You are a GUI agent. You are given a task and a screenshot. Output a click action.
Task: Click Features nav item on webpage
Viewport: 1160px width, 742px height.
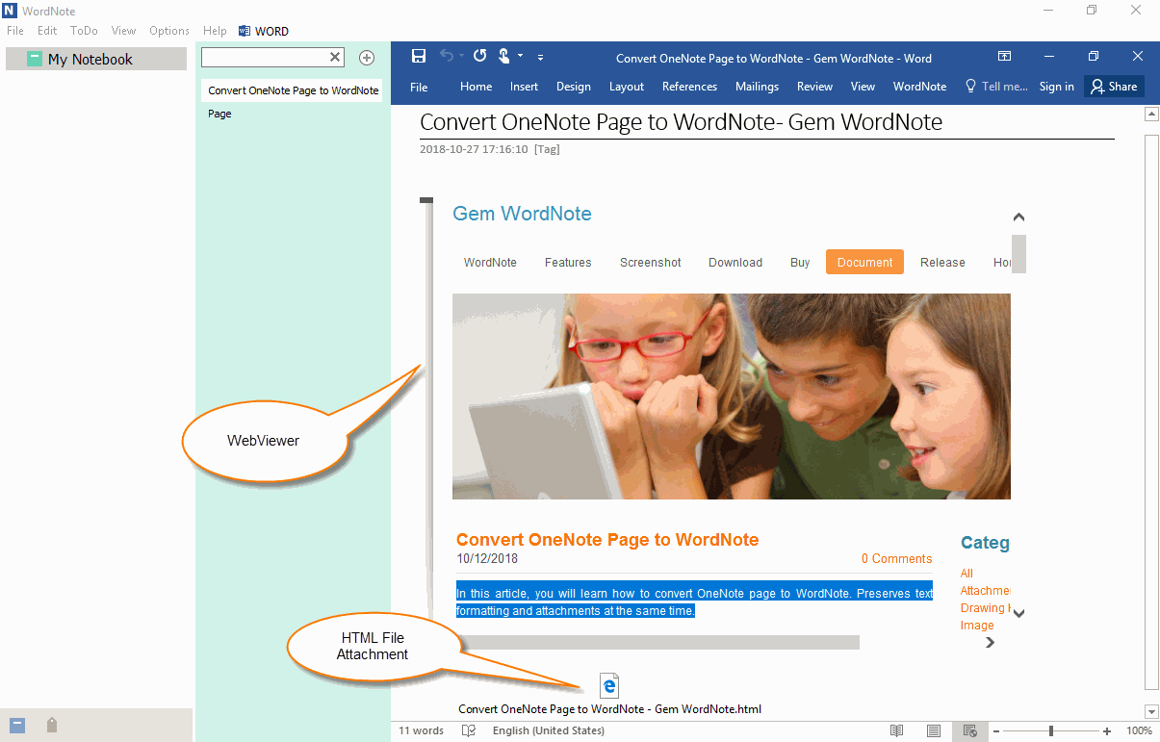pos(568,262)
